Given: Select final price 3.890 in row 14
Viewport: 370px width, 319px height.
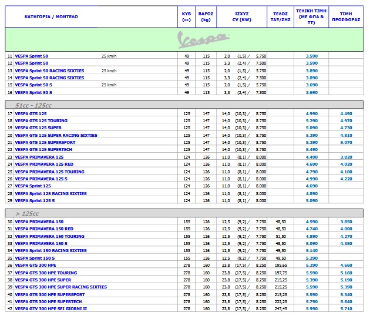Looking at the screenshot, I should 312,78.
